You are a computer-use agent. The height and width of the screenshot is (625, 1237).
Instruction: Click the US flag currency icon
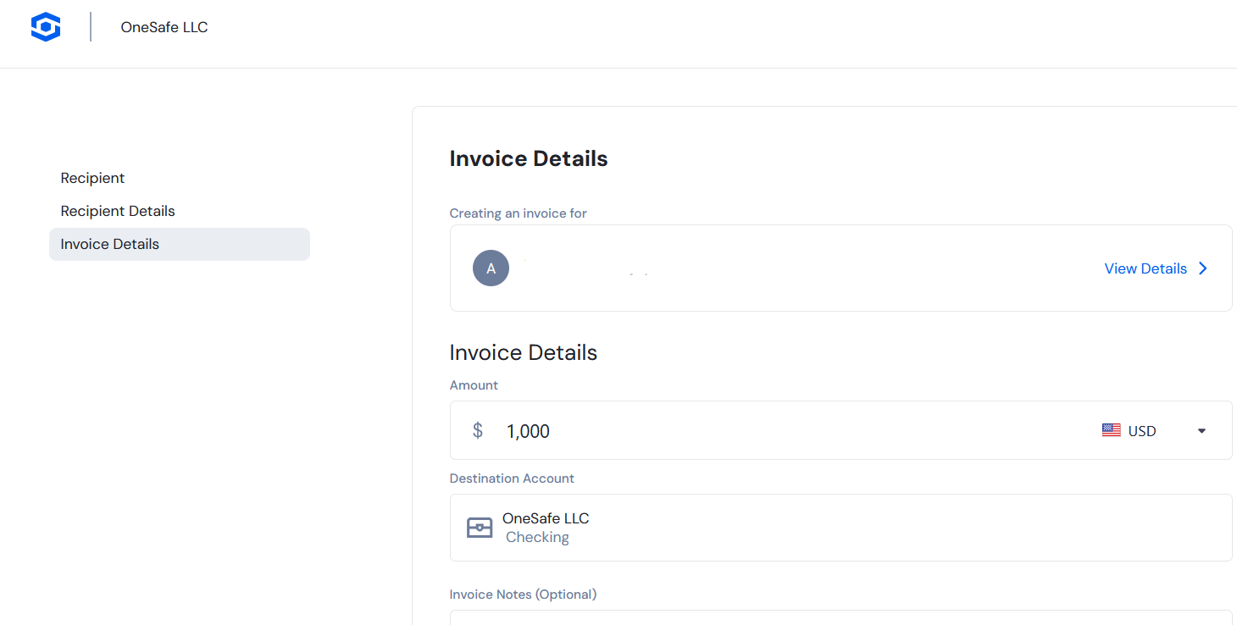click(1112, 431)
